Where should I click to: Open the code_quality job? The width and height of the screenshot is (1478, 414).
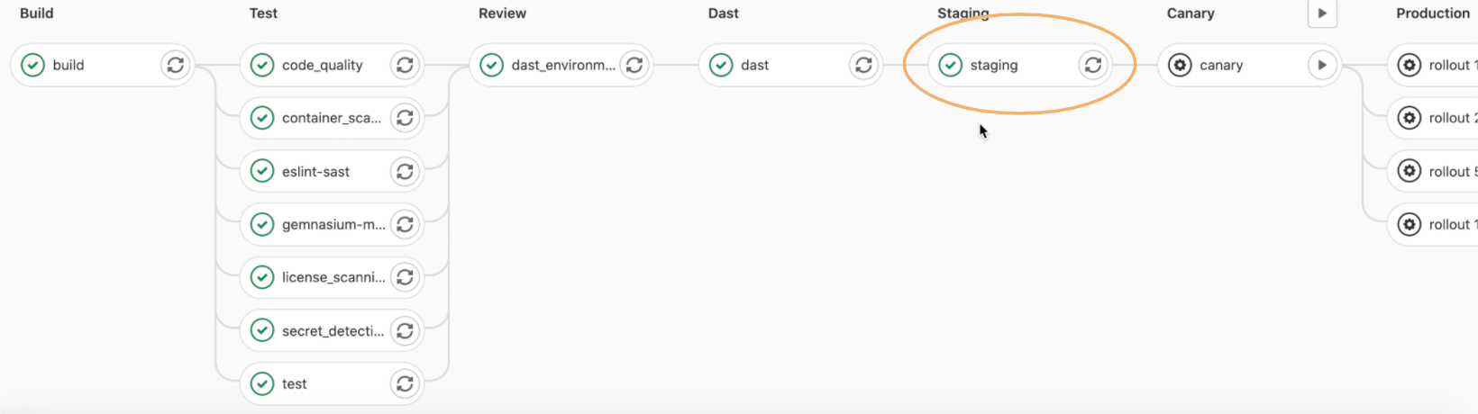click(315, 65)
